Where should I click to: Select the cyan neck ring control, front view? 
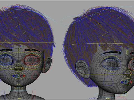click(x=19, y=89)
